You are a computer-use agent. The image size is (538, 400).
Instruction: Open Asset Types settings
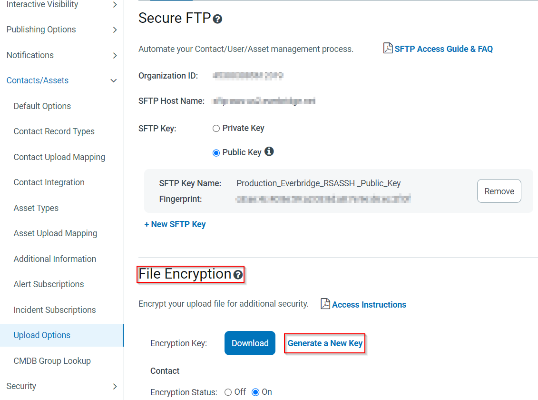tap(36, 208)
